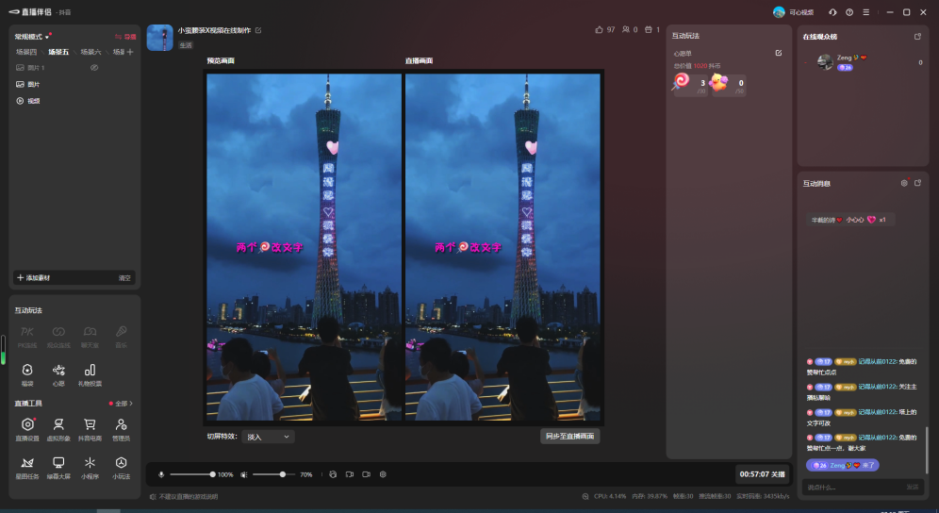Screen dimensions: 939x513
Task: Edit the 心愿单 wish list
Action: (x=779, y=53)
